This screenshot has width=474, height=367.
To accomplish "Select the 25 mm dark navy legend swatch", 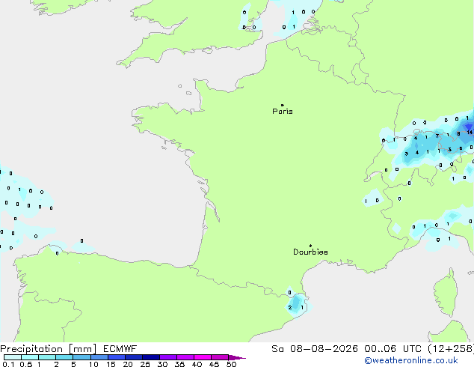I will click(x=151, y=357).
